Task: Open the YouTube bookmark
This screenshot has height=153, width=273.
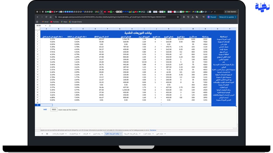Action: (55, 22)
